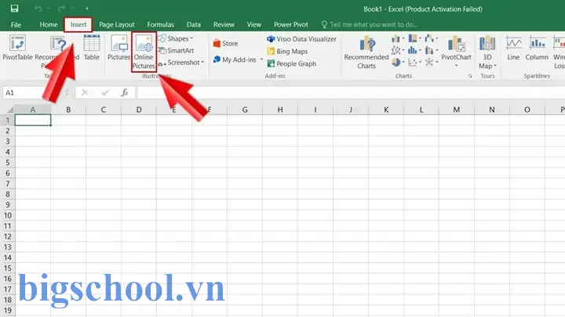Open the statistic chart dropdown

(415, 50)
